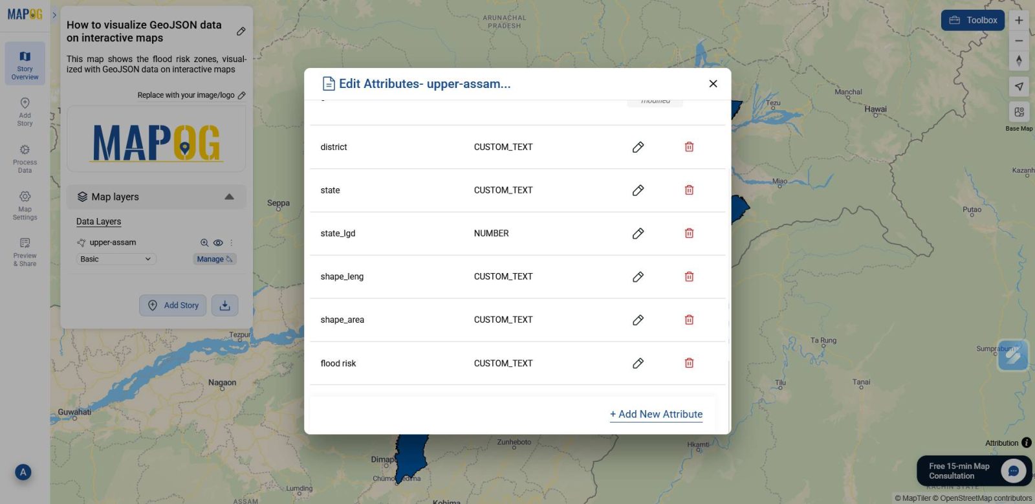Select the NUMBER type of state_lgd
This screenshot has width=1035, height=504.
491,233
